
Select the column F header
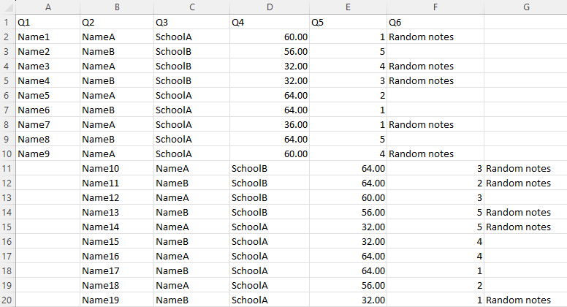click(x=435, y=7)
